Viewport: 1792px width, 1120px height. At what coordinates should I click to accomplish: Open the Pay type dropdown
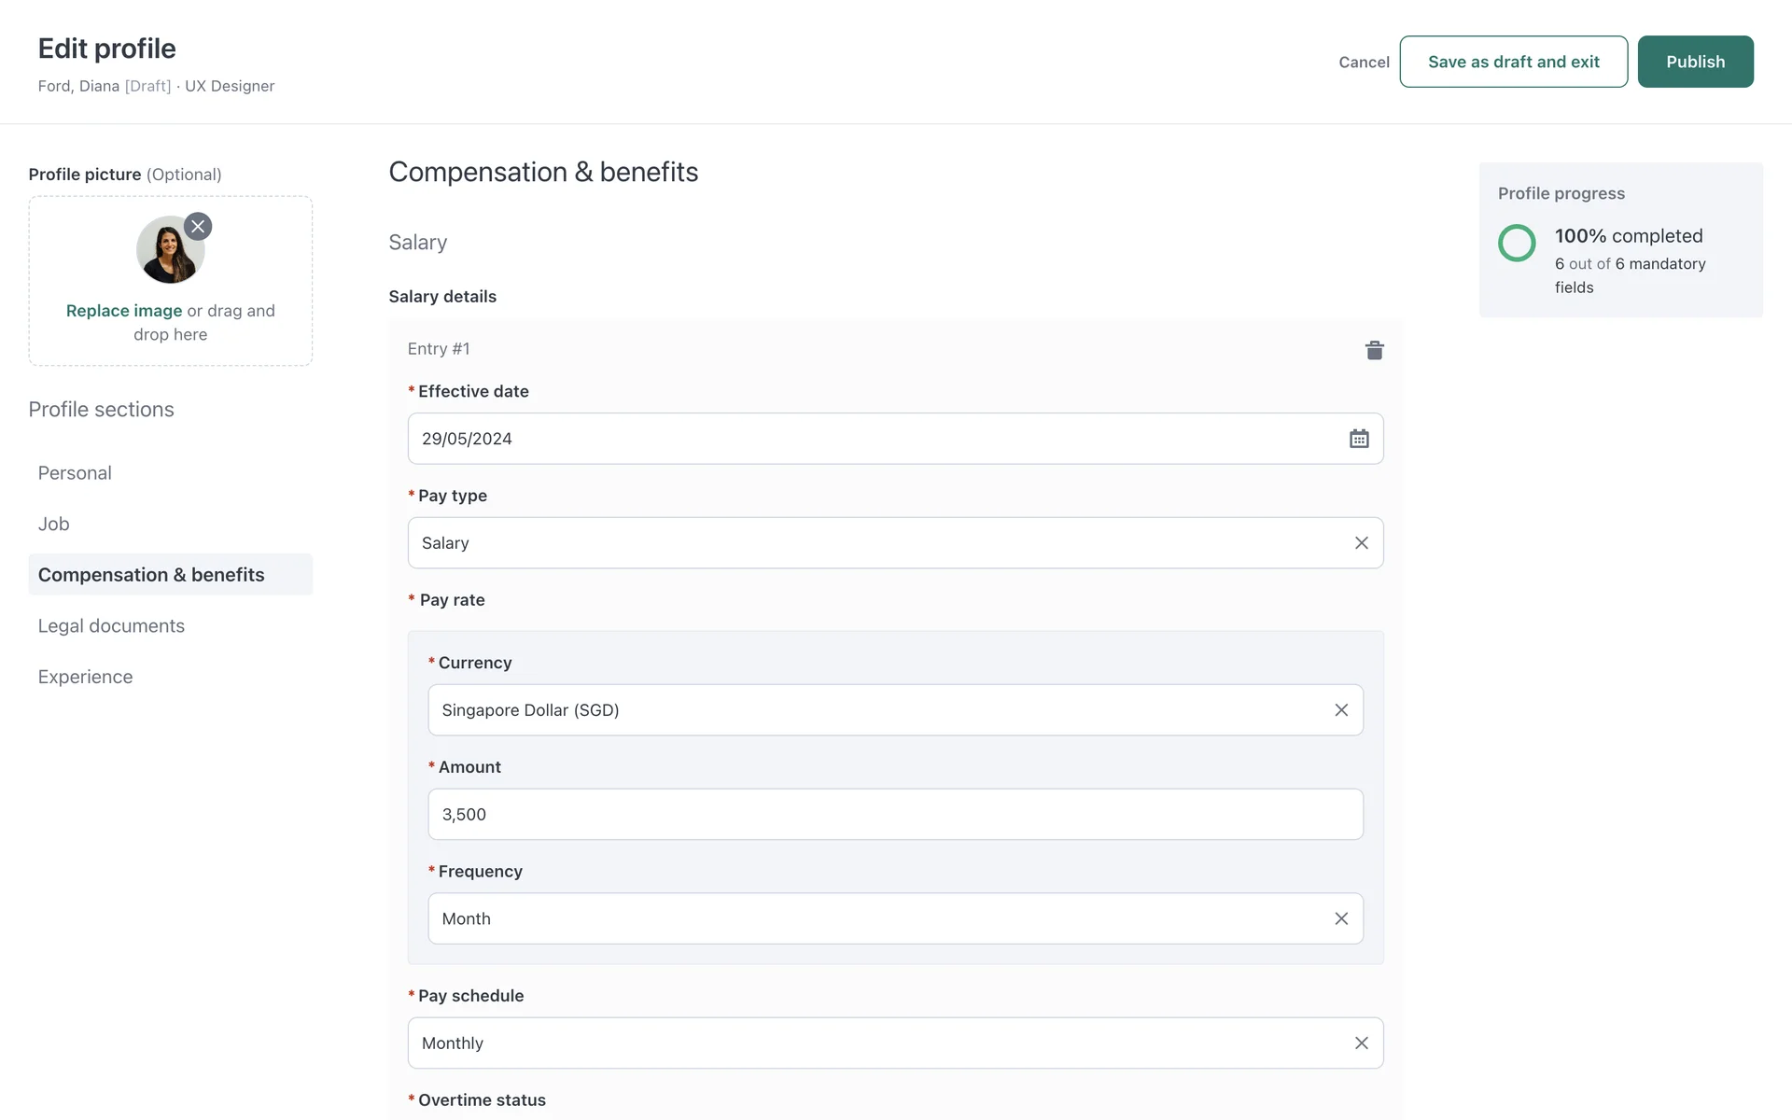[840, 543]
